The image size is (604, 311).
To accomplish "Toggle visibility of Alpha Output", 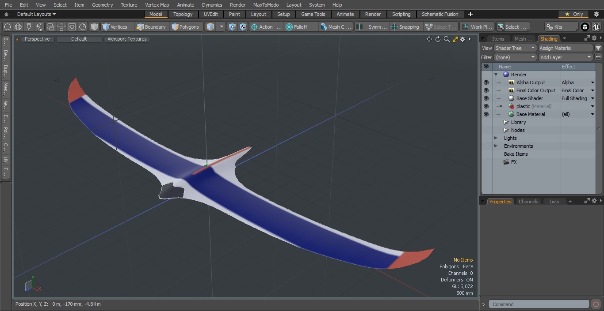I will [486, 82].
